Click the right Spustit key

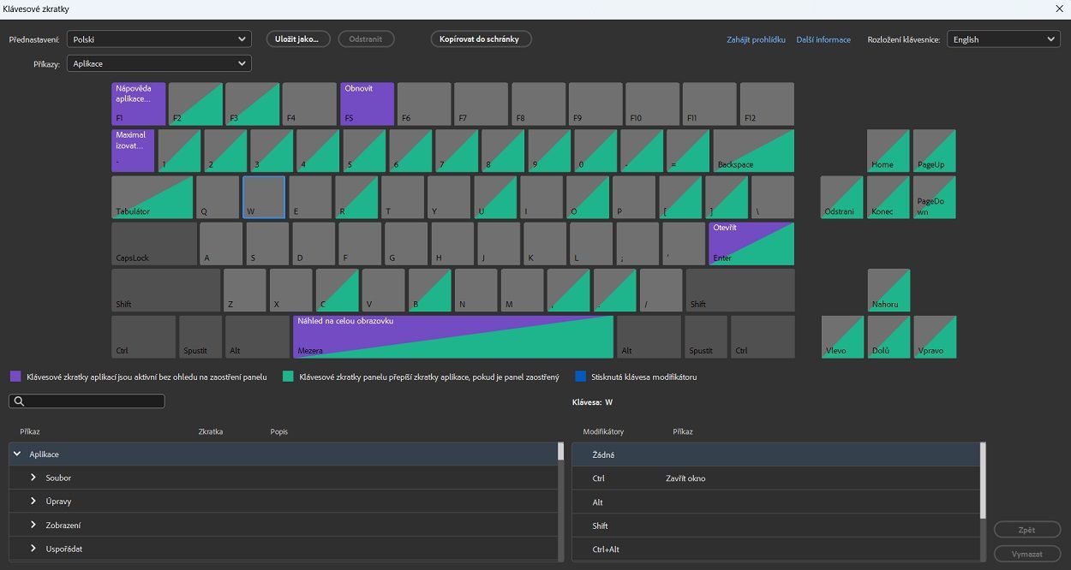(706, 337)
